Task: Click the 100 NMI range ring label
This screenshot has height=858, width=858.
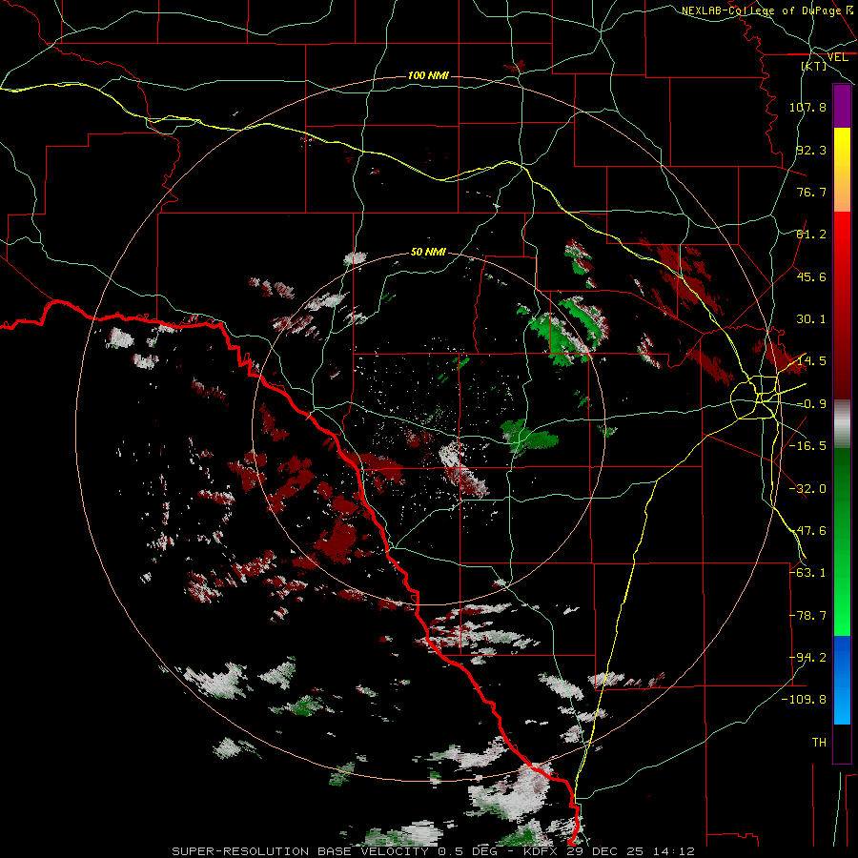Action: click(428, 75)
